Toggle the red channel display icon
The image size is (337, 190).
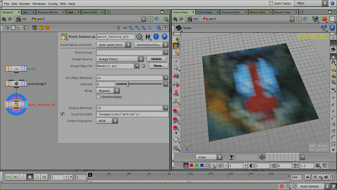point(191,165)
